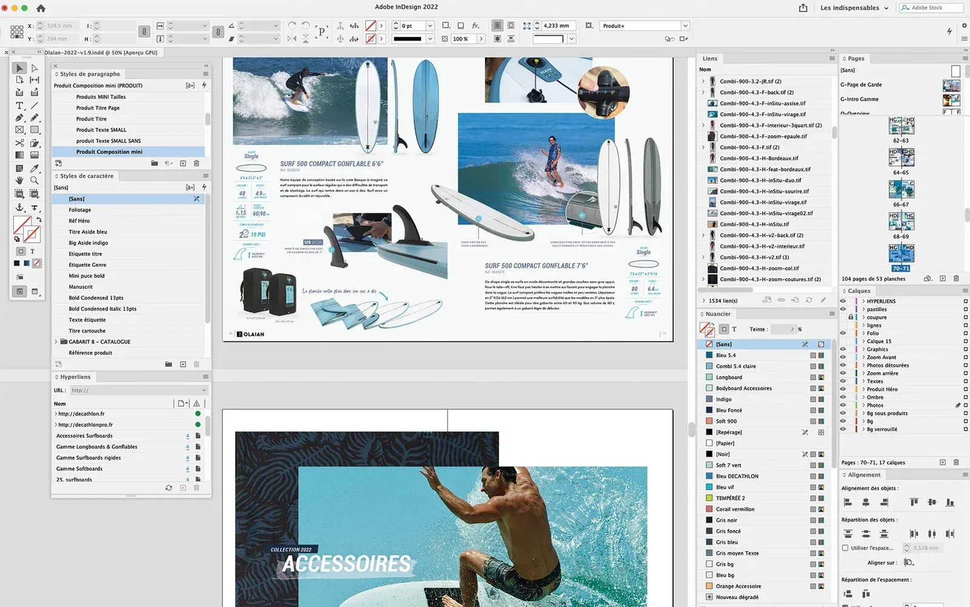
Task: Toggle visibility of Graphics layer
Action: 843,349
